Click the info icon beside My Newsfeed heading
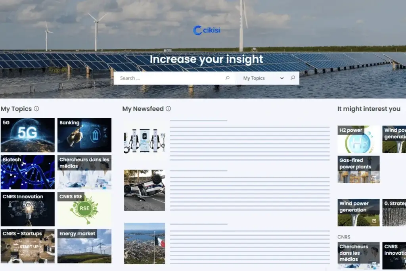This screenshot has height=271, width=406. 168,109
